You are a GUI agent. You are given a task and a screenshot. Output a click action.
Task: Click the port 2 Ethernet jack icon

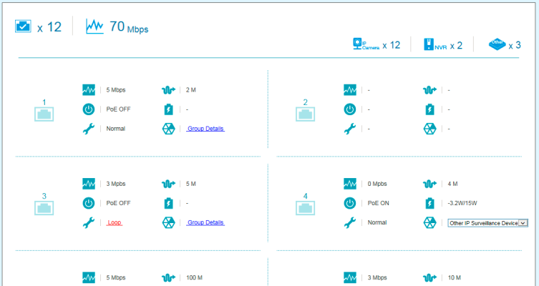click(x=306, y=114)
